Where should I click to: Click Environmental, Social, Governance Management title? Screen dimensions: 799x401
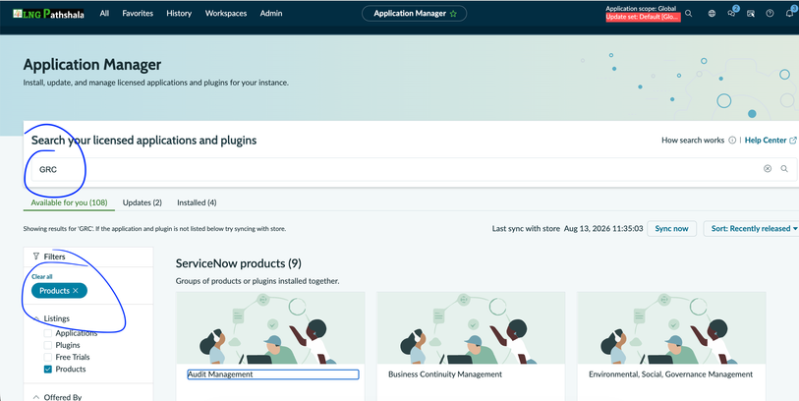(x=670, y=374)
